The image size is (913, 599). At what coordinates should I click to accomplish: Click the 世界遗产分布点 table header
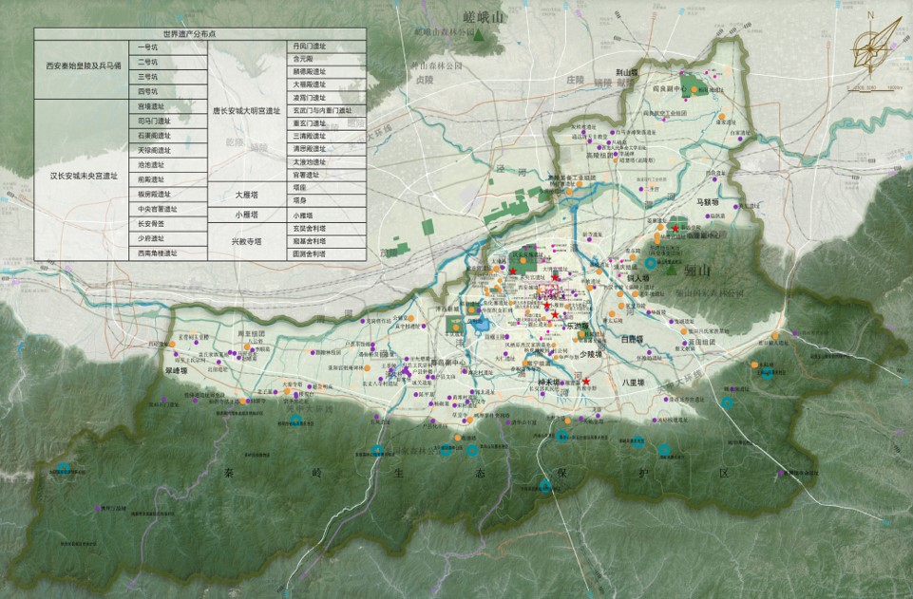(x=200, y=33)
